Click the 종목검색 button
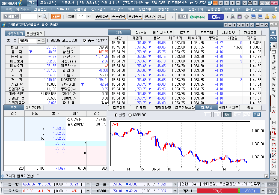This screenshot has width=279, height=195. [119, 17]
